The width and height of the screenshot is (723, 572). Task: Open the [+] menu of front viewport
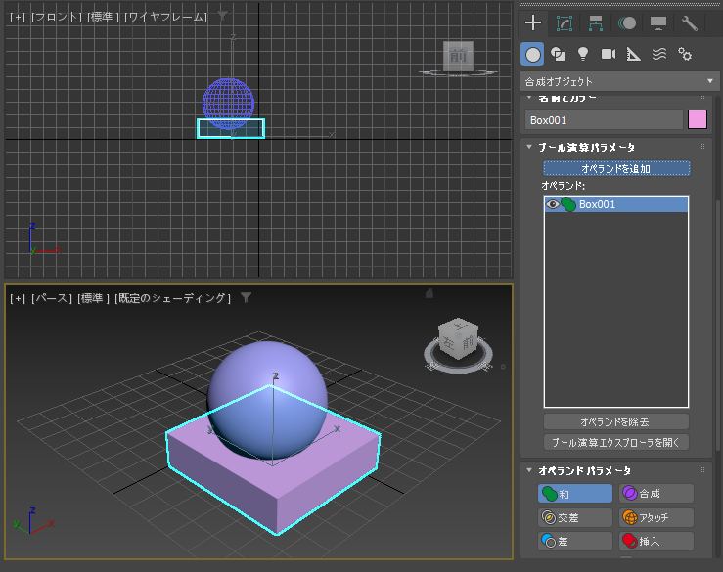pyautogui.click(x=18, y=17)
